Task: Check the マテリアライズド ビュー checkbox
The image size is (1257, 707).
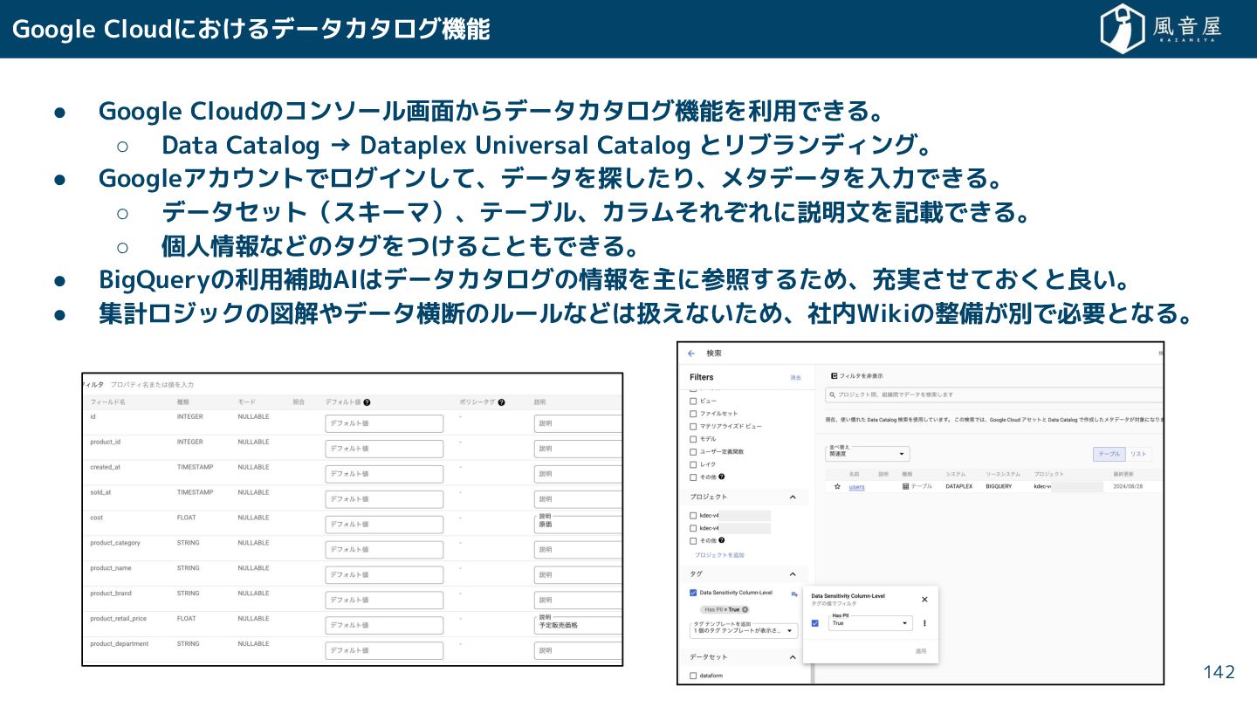Action: (693, 426)
